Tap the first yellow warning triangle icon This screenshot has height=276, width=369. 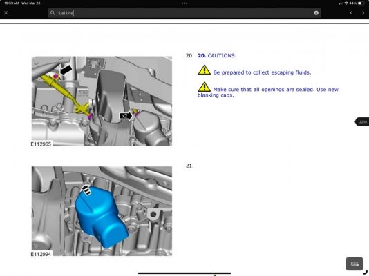(x=205, y=70)
